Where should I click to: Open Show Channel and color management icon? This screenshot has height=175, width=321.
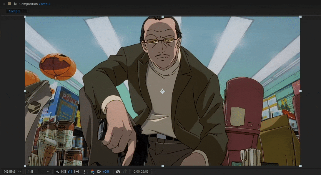tap(92, 171)
